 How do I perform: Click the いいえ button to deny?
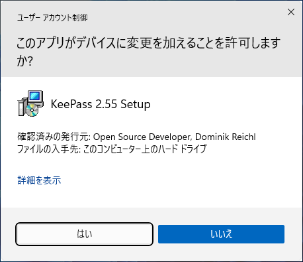click(221, 234)
